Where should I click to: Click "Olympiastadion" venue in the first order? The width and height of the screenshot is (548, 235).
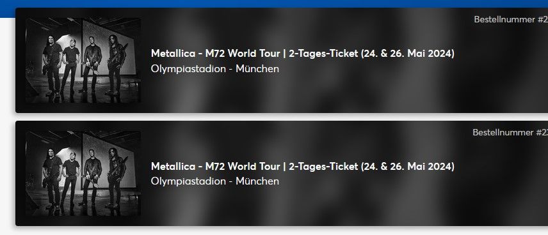(188, 69)
